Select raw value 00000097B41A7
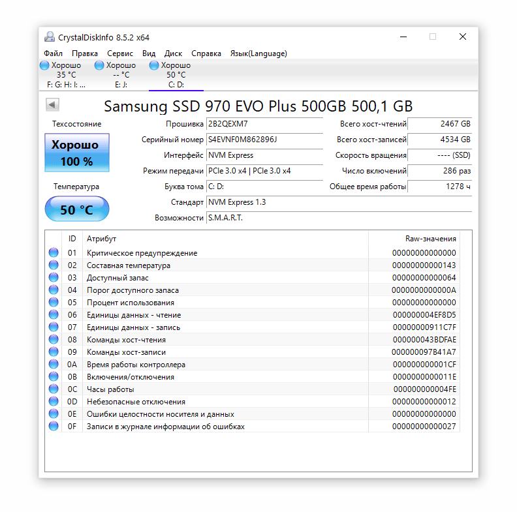 (x=424, y=352)
